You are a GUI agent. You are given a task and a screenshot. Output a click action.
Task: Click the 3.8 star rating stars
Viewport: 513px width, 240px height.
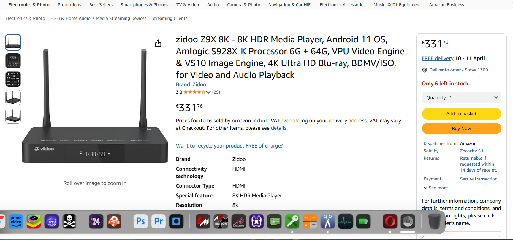coord(194,92)
